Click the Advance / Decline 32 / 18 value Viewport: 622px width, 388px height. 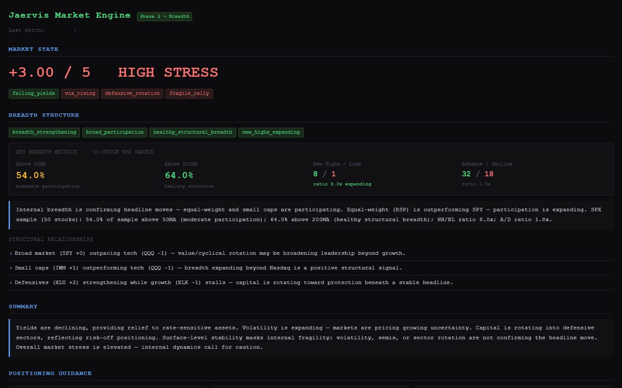coord(478,174)
